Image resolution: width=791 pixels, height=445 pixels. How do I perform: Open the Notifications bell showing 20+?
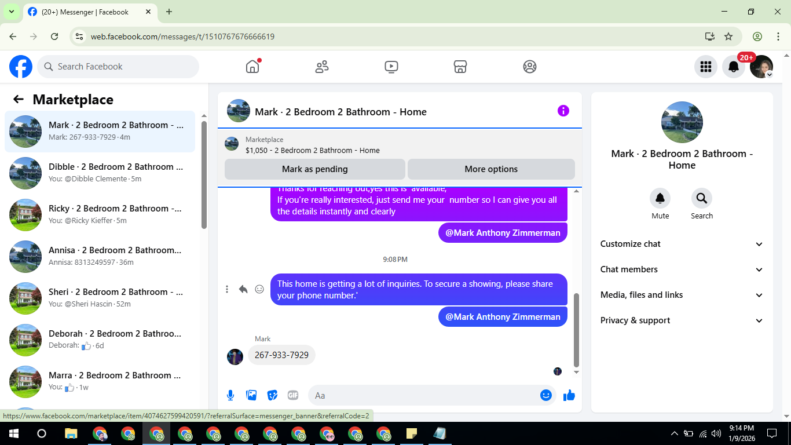pyautogui.click(x=734, y=67)
